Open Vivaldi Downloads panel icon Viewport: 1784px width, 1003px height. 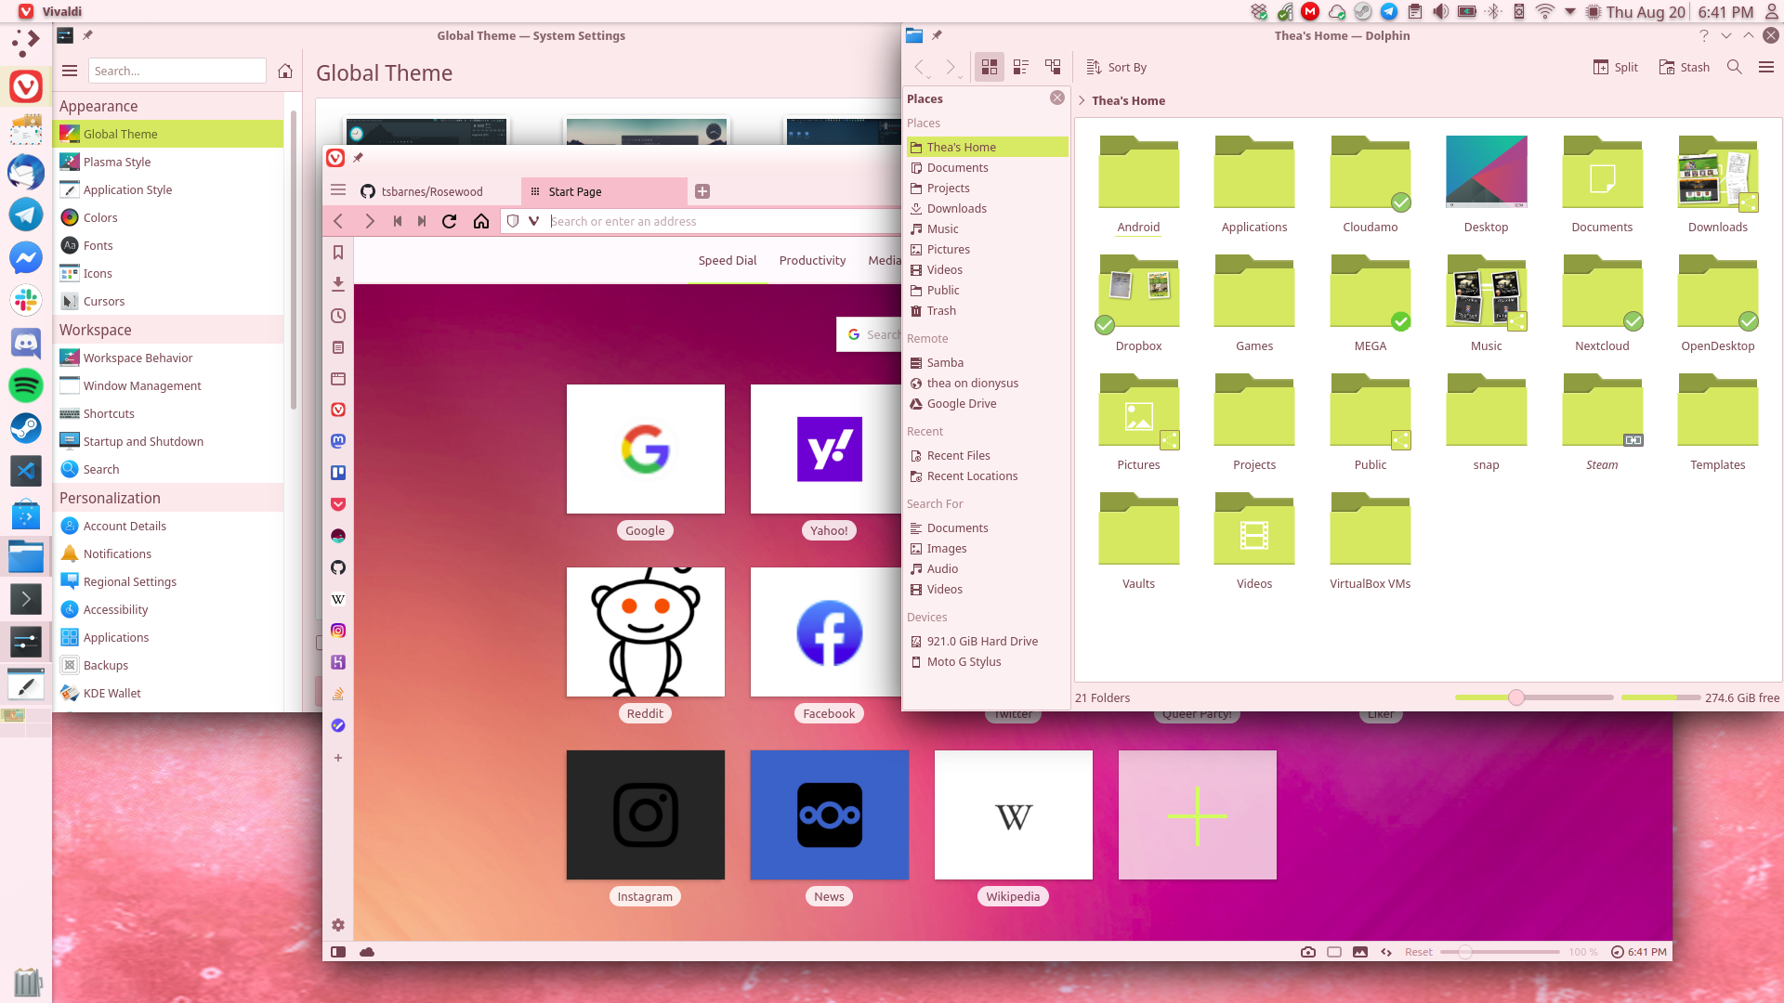(338, 284)
